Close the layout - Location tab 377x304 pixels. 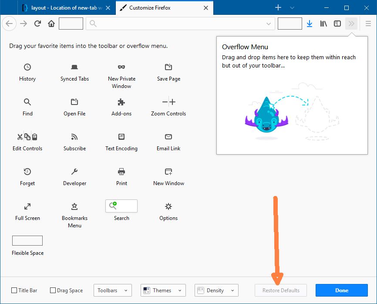coord(108,8)
